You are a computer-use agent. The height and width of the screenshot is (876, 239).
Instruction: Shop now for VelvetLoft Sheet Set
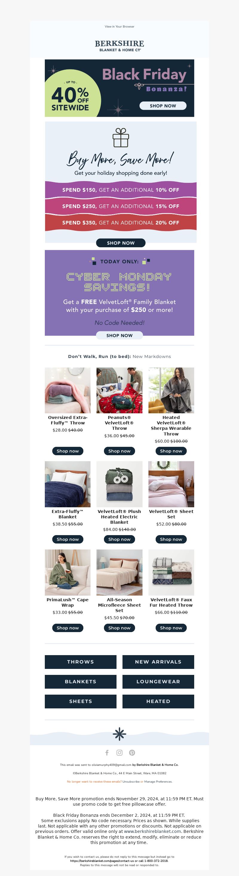pyautogui.click(x=171, y=539)
